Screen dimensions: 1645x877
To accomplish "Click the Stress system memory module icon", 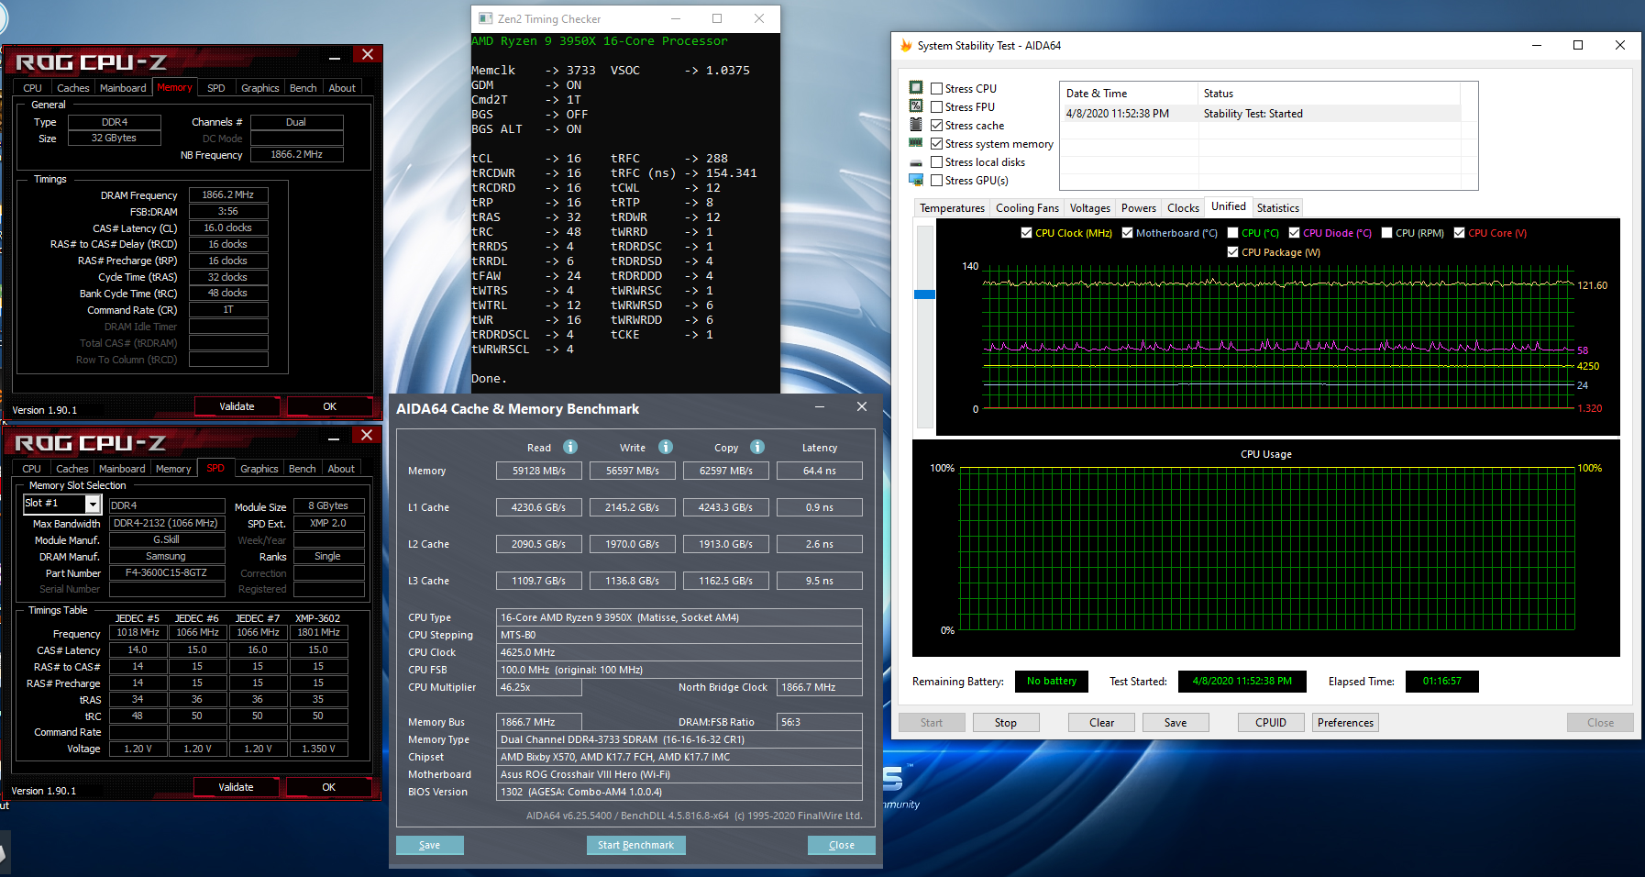I will [x=916, y=142].
